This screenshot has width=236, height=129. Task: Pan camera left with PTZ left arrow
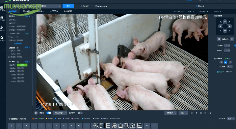[220, 26]
